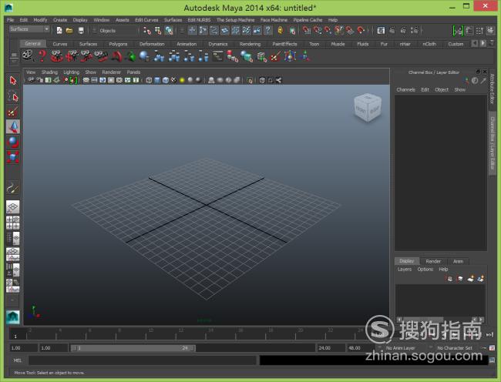Image resolution: width=501 pixels, height=382 pixels.
Task: Toggle wireframe display in panel toolbar
Action: [x=149, y=80]
